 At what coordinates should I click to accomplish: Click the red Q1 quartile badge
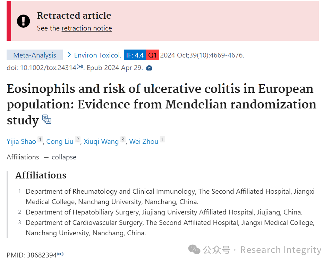(152, 55)
